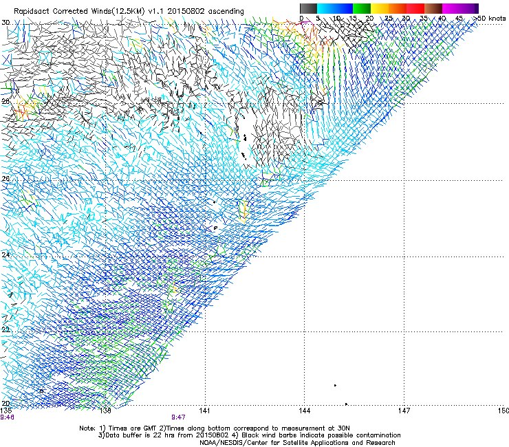Click the longitude label "141" on bottom axis
This screenshot has width=509, height=447.
coord(205,411)
